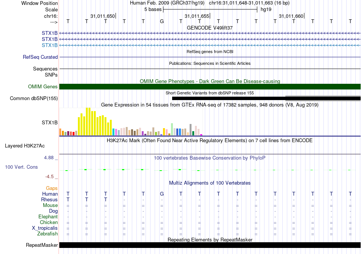This screenshot has height=254, width=361.
Task: Click the Gaps label in the Multiz track
Action: tap(52, 188)
